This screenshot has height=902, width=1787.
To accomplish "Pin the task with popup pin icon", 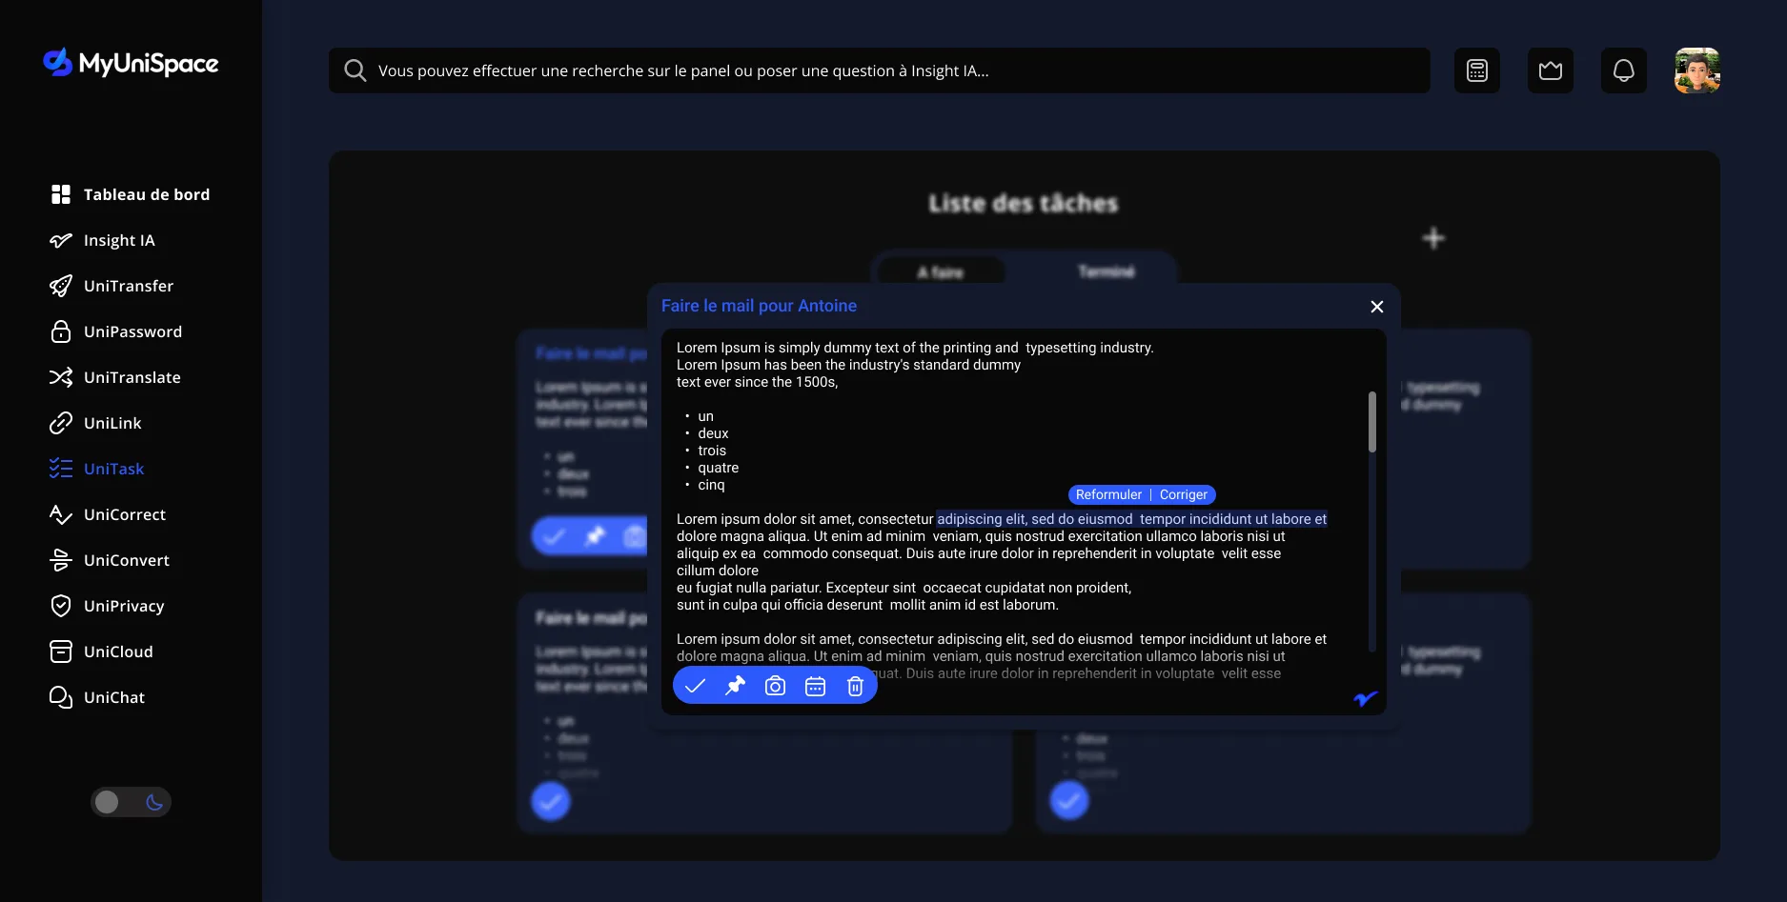I will pyautogui.click(x=736, y=686).
